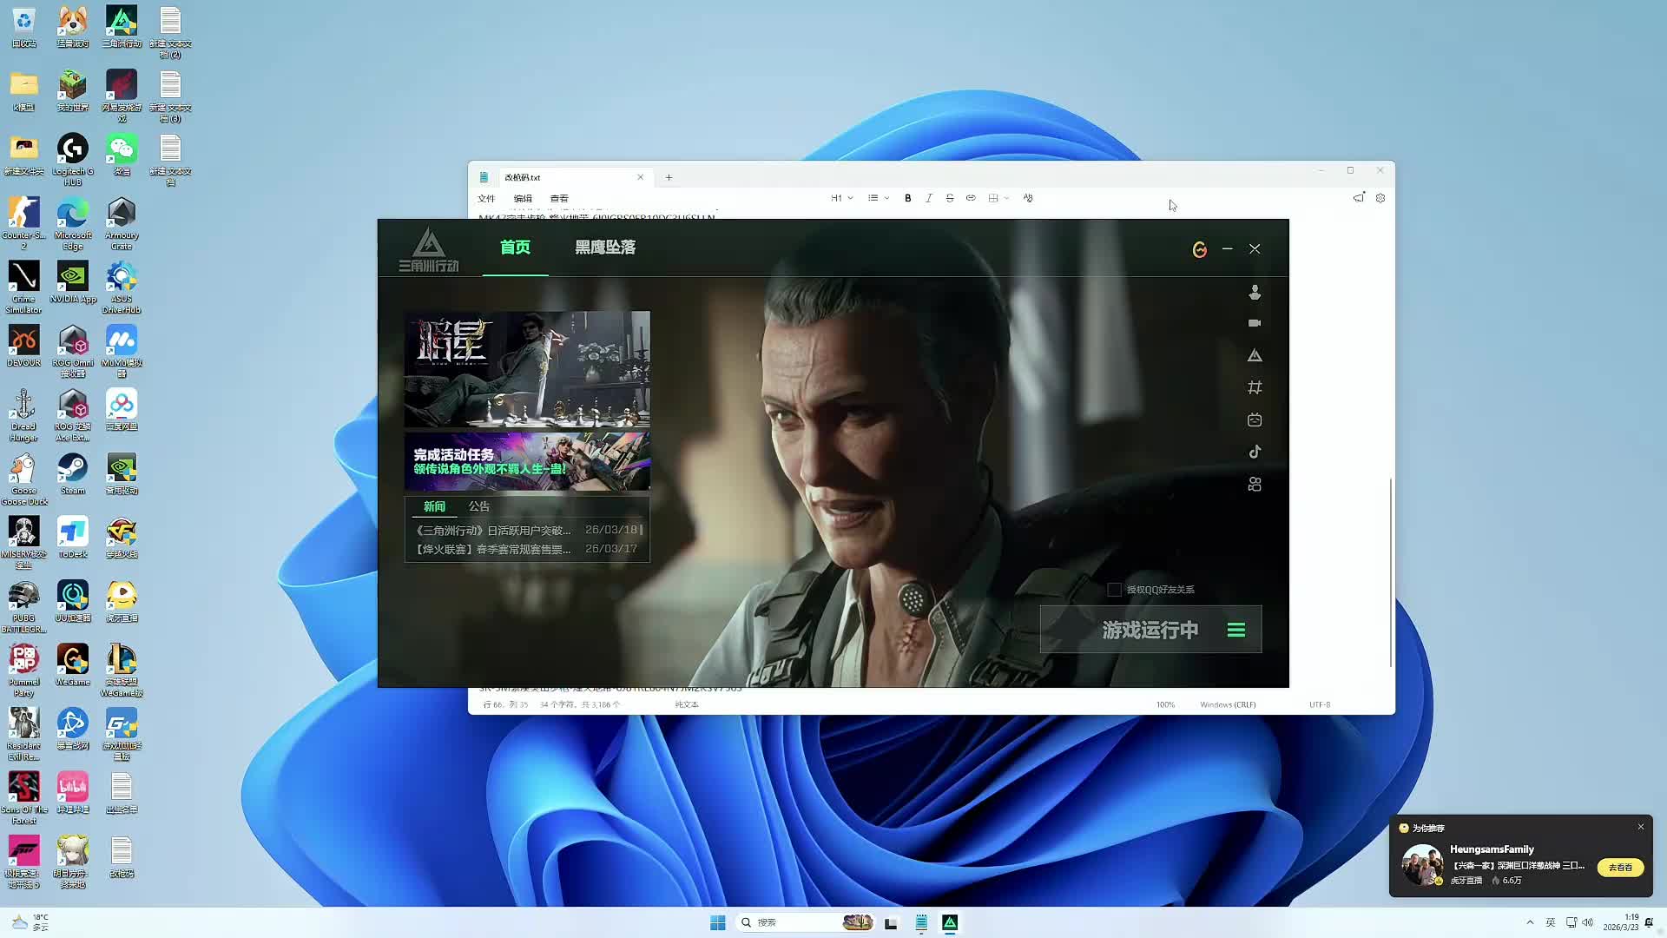Viewport: 1667px width, 938px height.
Task: Open the 编辑 menu in Notepad
Action: (523, 198)
